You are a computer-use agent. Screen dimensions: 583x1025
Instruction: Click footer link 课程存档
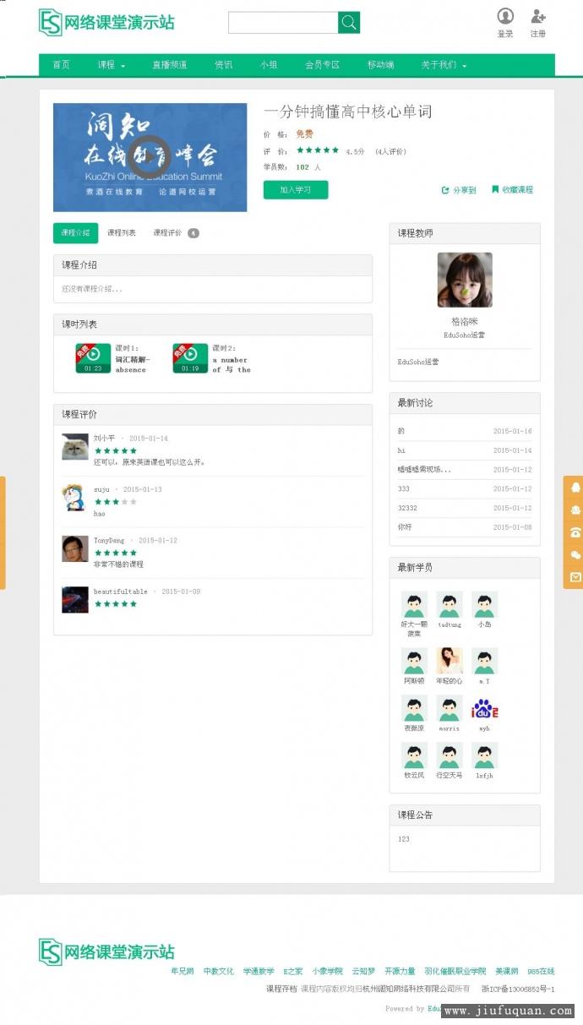tap(281, 989)
